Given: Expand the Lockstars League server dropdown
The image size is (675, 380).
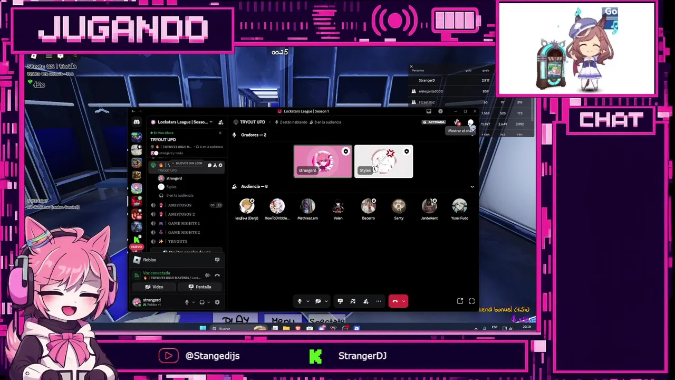Looking at the screenshot, I should pyautogui.click(x=211, y=122).
